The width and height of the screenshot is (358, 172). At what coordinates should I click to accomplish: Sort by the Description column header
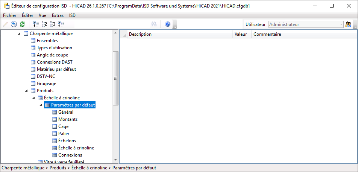[180, 34]
